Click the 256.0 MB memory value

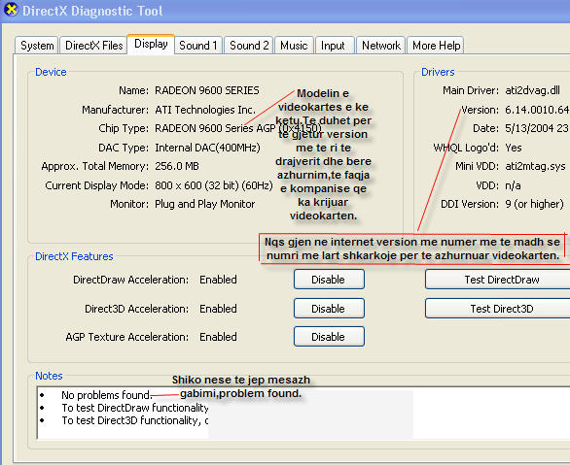coord(177,166)
